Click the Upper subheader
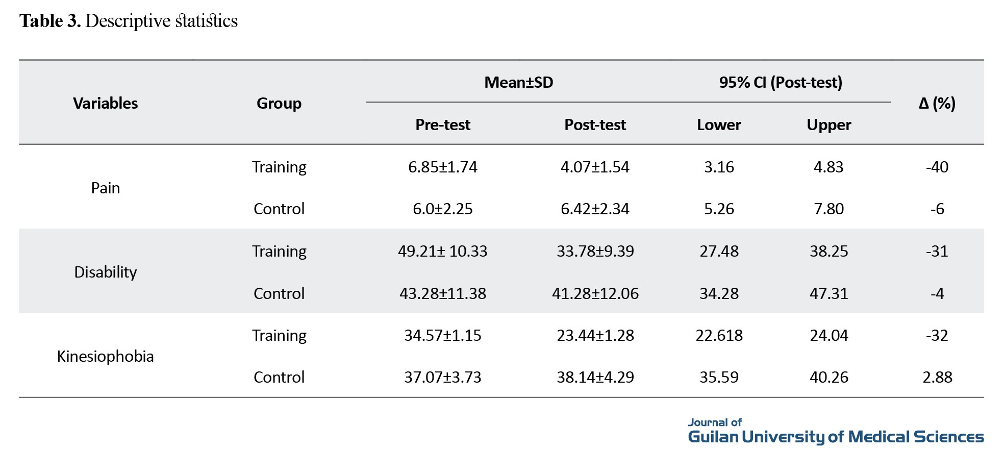This screenshot has height=450, width=1005. point(829,124)
